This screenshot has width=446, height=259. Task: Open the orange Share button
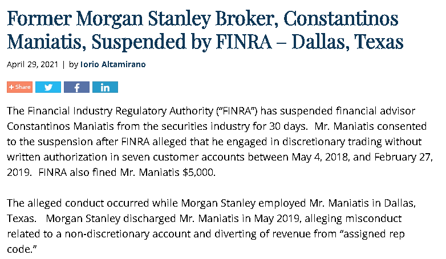pos(19,87)
